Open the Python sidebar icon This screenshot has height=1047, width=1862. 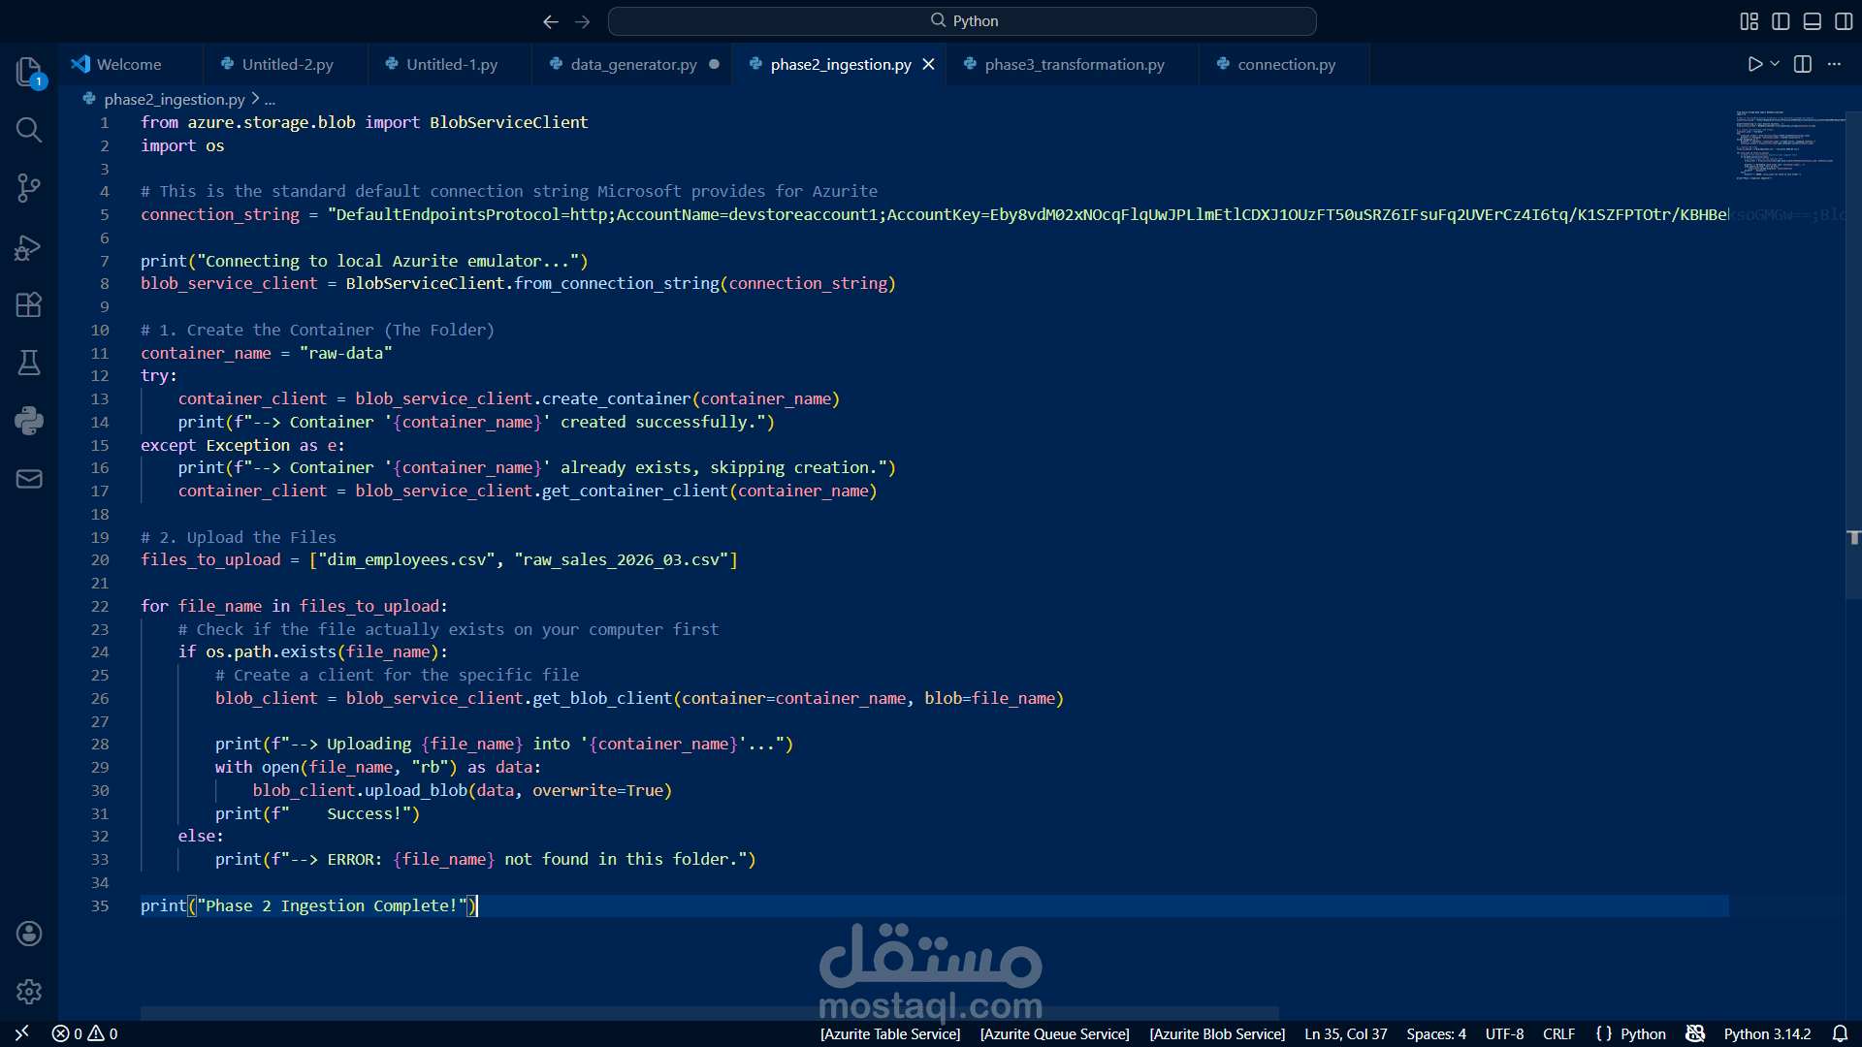tap(29, 421)
